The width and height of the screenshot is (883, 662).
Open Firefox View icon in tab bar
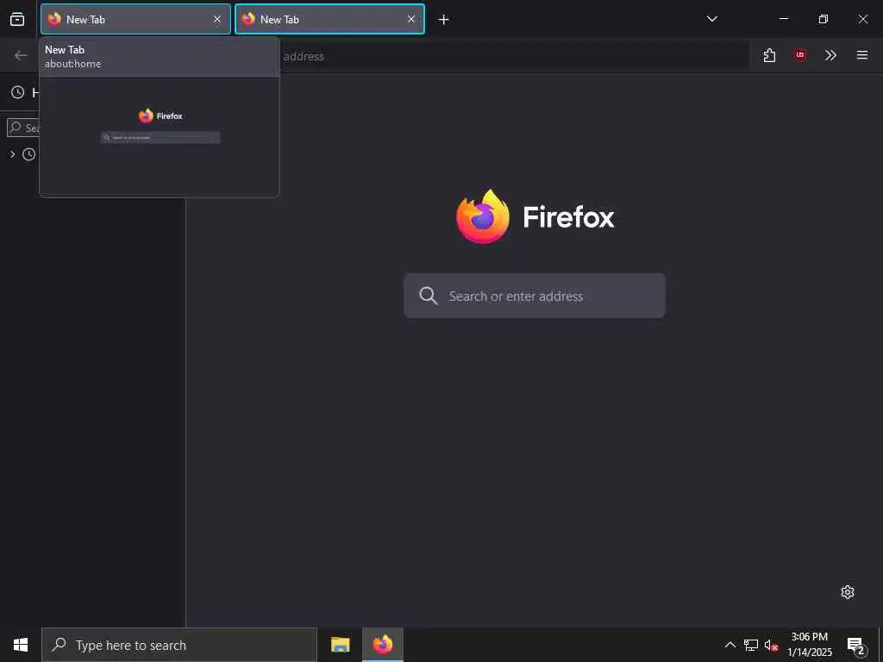tap(17, 19)
